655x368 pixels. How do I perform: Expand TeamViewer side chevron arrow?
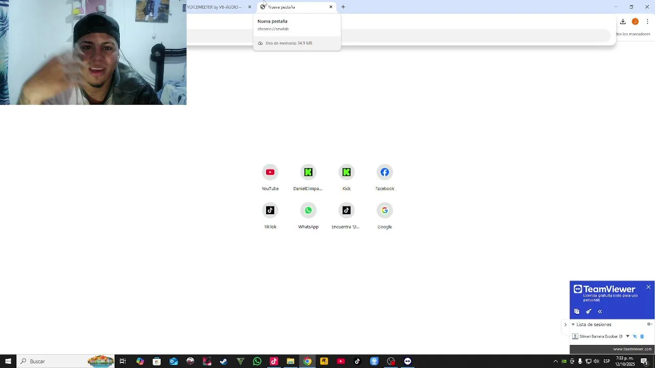(x=565, y=325)
